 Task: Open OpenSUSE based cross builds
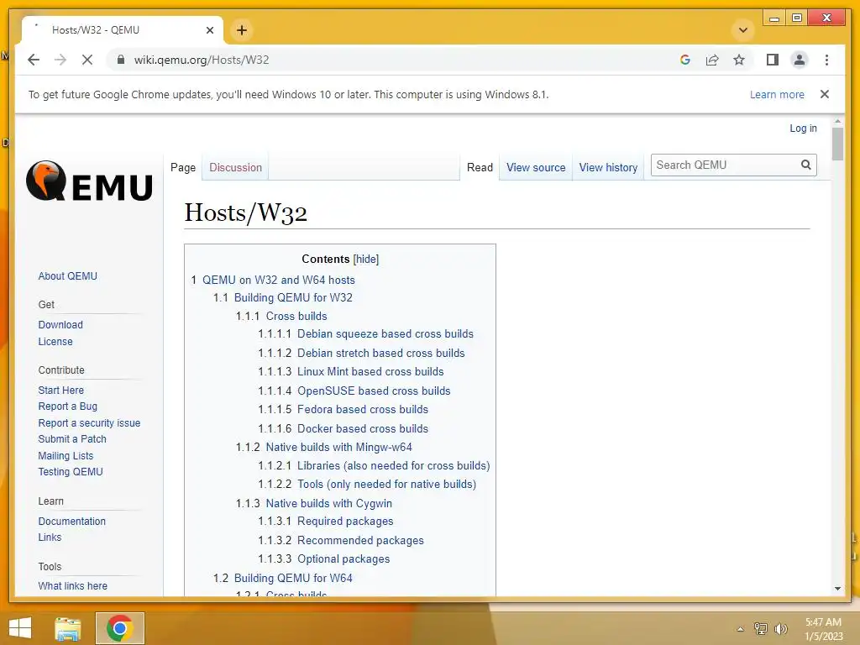pos(374,391)
